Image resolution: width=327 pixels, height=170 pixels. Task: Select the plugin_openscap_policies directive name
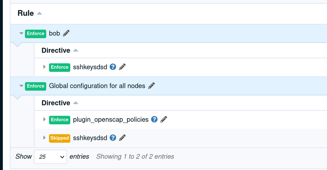click(111, 119)
